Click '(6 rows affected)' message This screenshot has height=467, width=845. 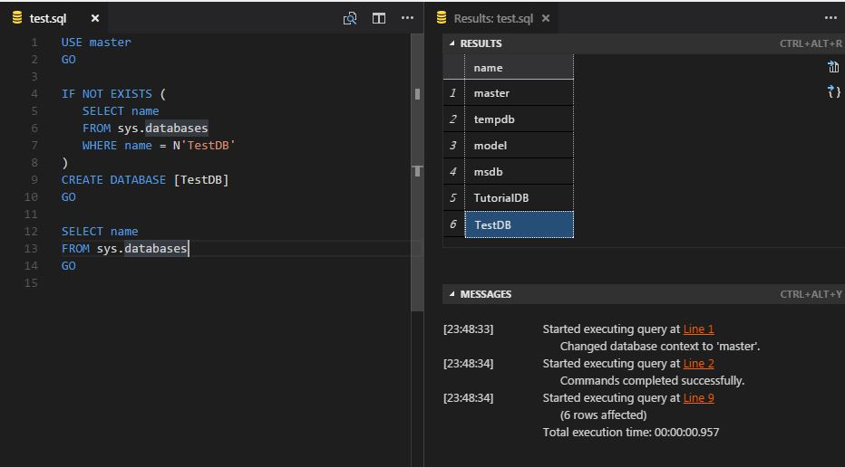click(603, 415)
